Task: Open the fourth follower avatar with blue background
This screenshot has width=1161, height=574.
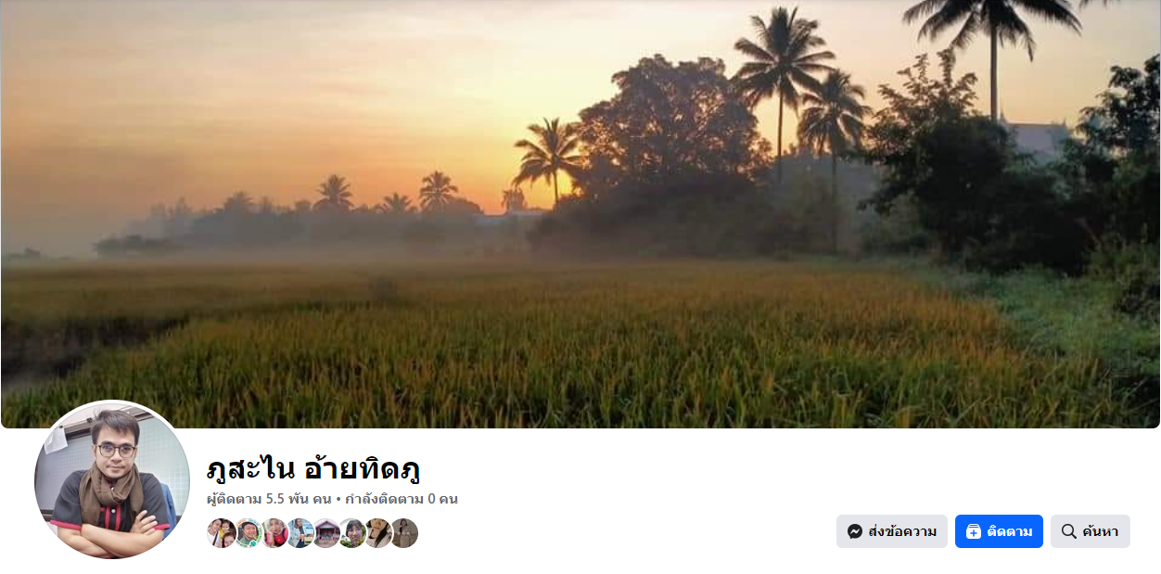Action: point(300,533)
